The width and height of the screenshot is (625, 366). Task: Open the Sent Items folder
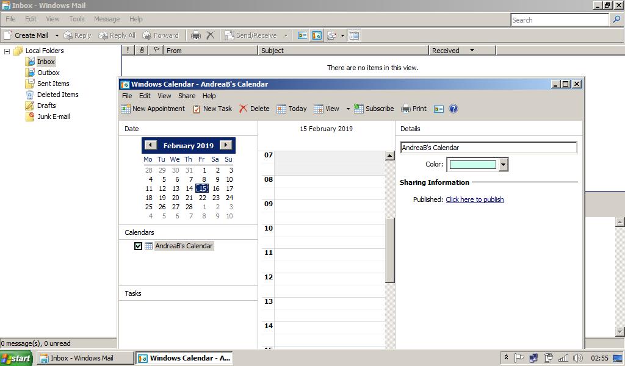pyautogui.click(x=53, y=84)
